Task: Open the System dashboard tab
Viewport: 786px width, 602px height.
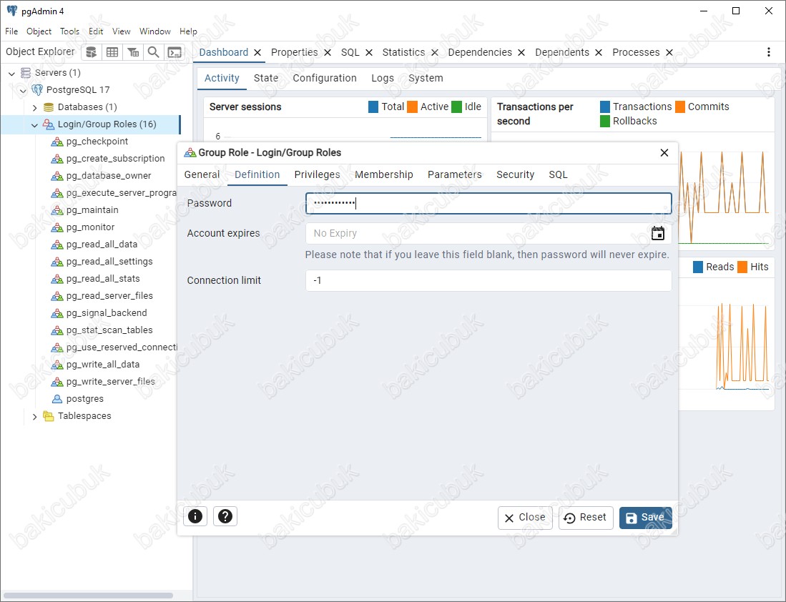Action: click(426, 78)
